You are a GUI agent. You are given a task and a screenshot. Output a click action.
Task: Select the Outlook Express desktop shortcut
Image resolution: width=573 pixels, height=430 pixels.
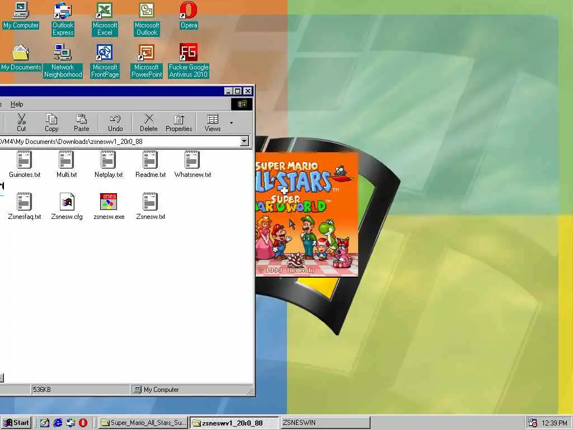tap(63, 19)
